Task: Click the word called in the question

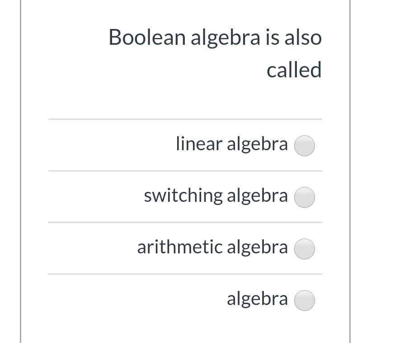Action: coord(294,69)
